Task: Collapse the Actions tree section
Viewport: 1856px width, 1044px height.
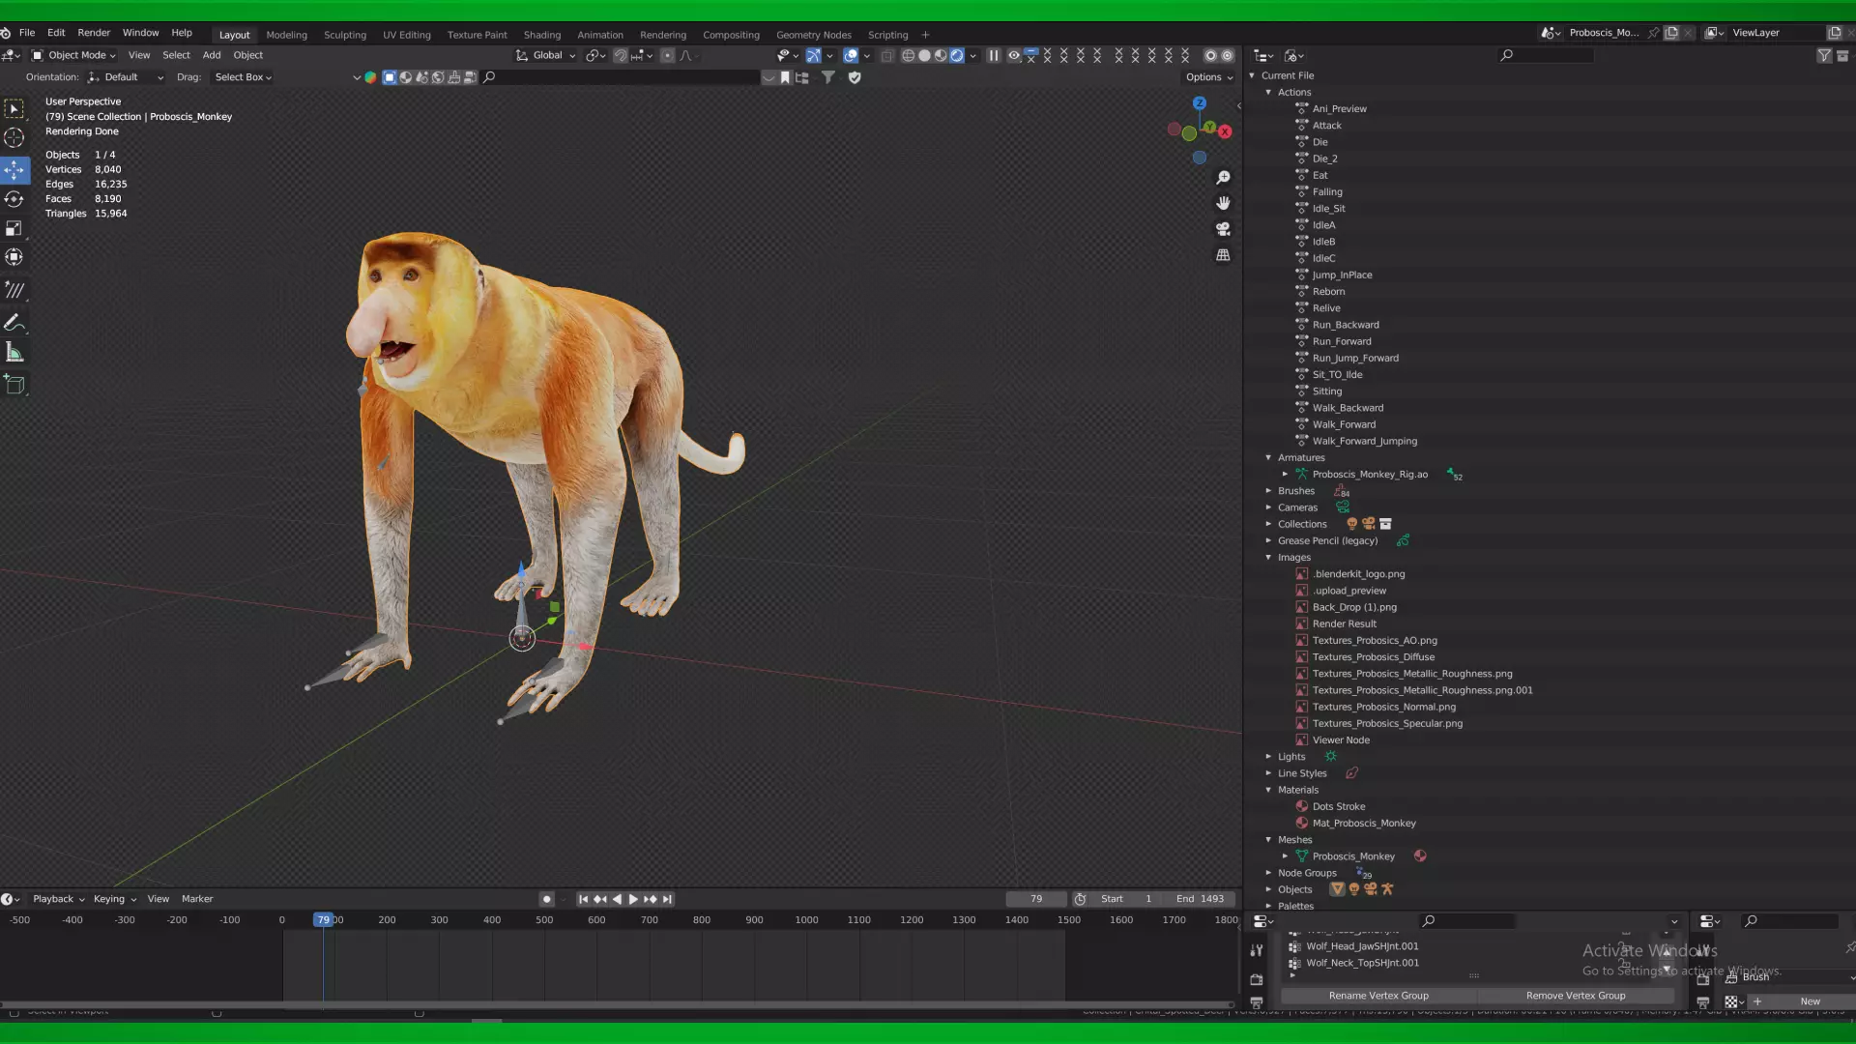Action: 1269,93
